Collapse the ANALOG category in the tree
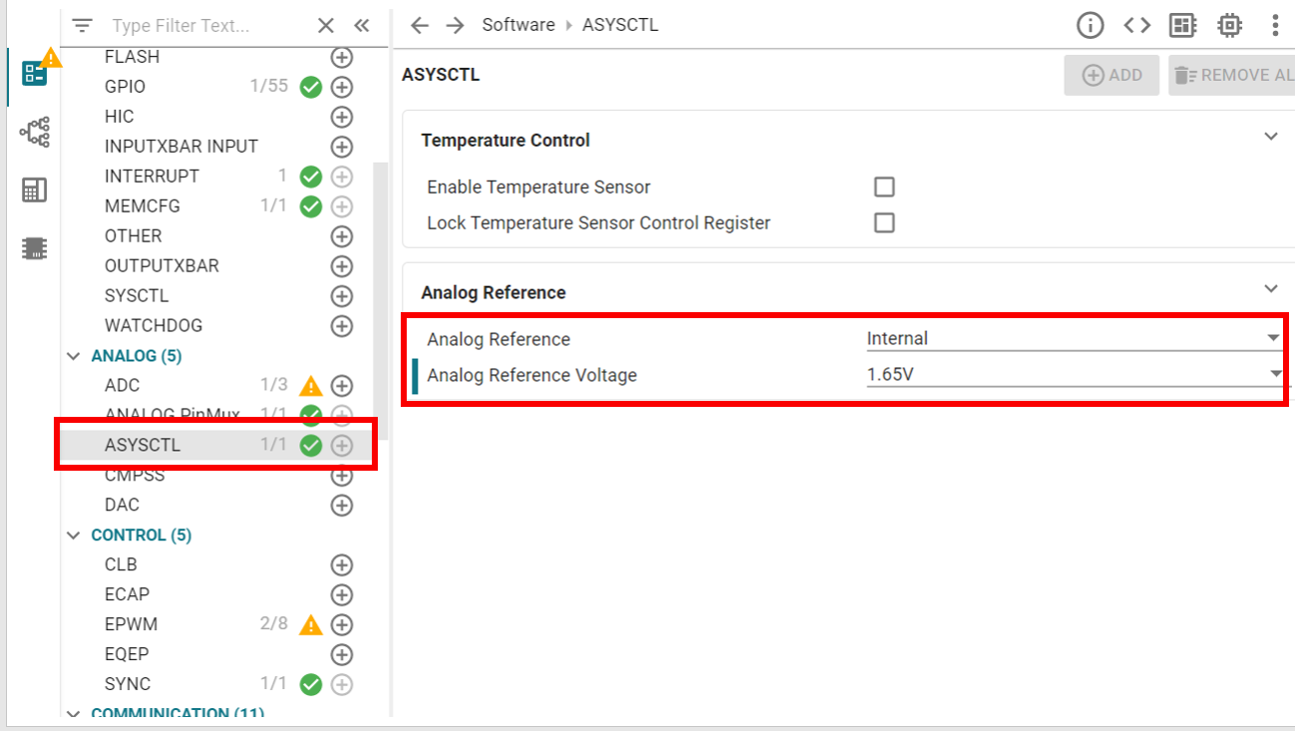The image size is (1295, 731). (73, 356)
